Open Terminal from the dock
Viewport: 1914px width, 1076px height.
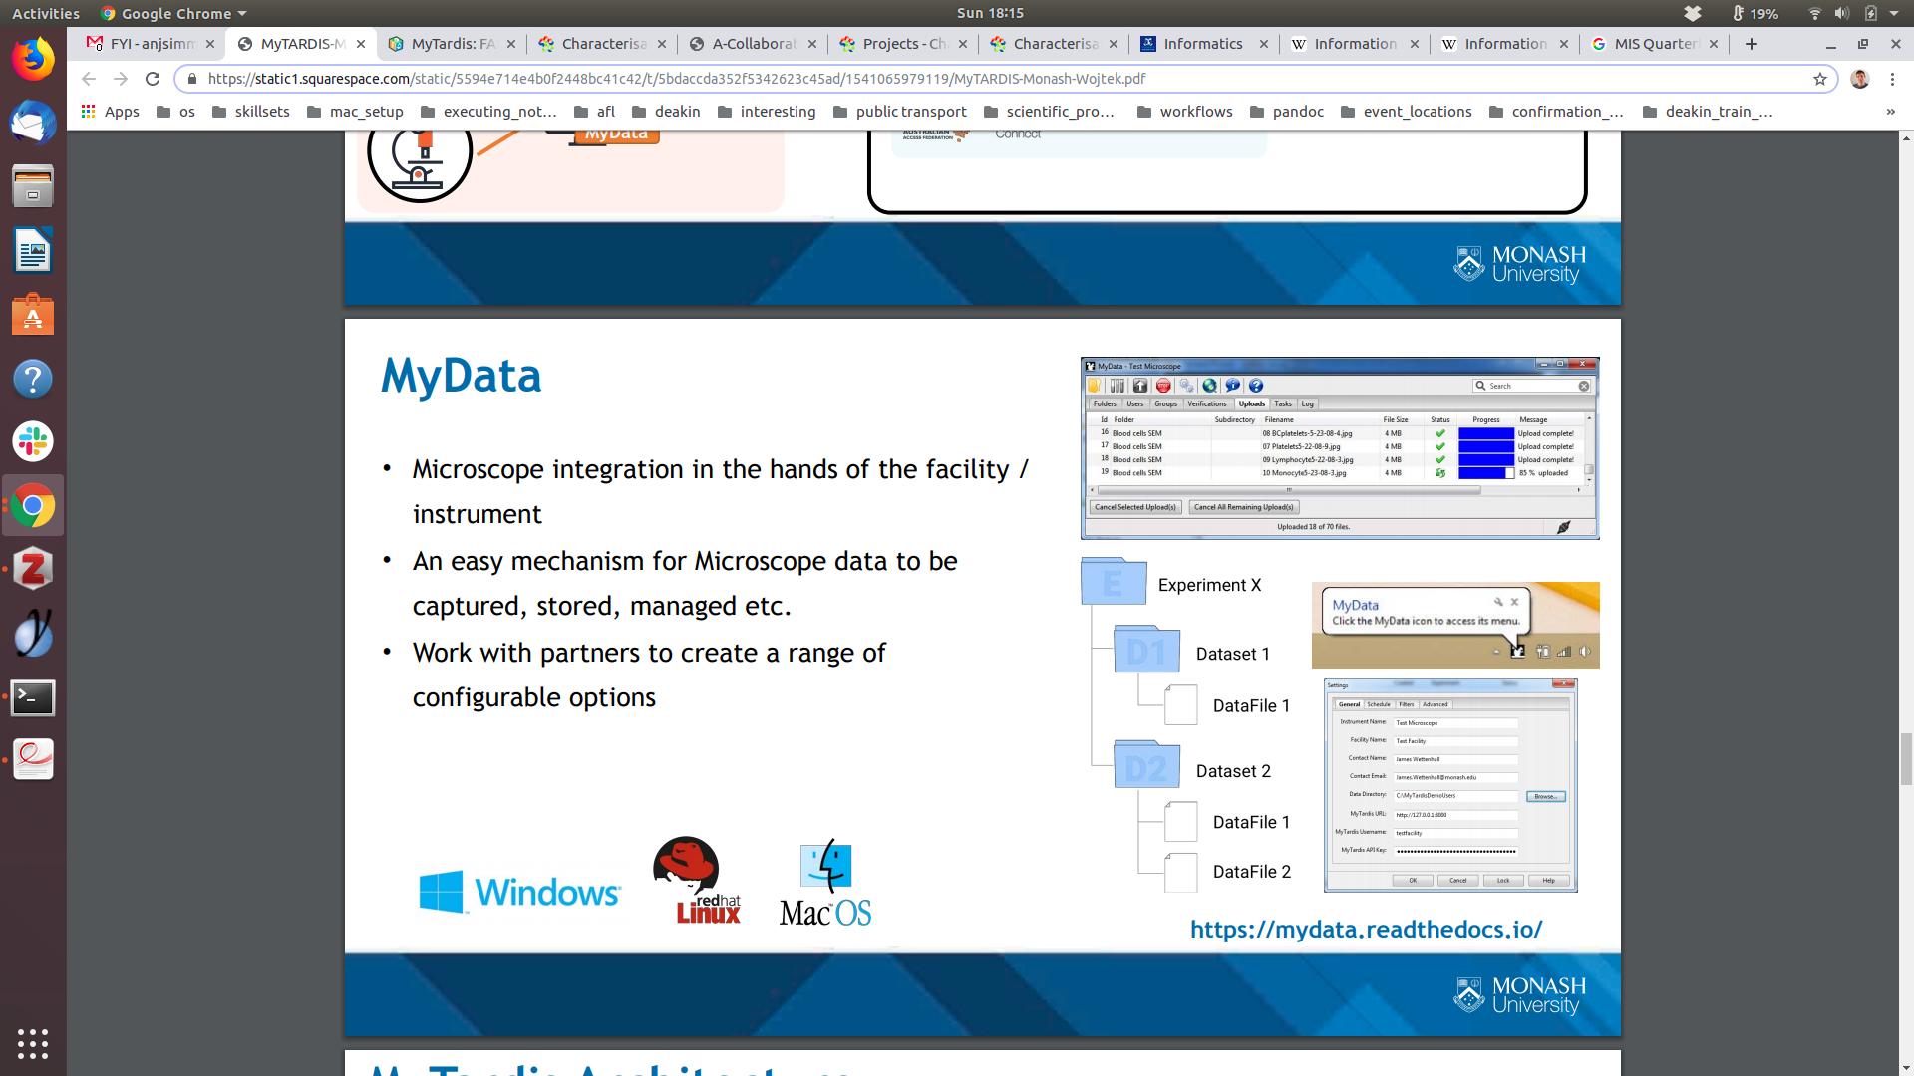tap(33, 697)
